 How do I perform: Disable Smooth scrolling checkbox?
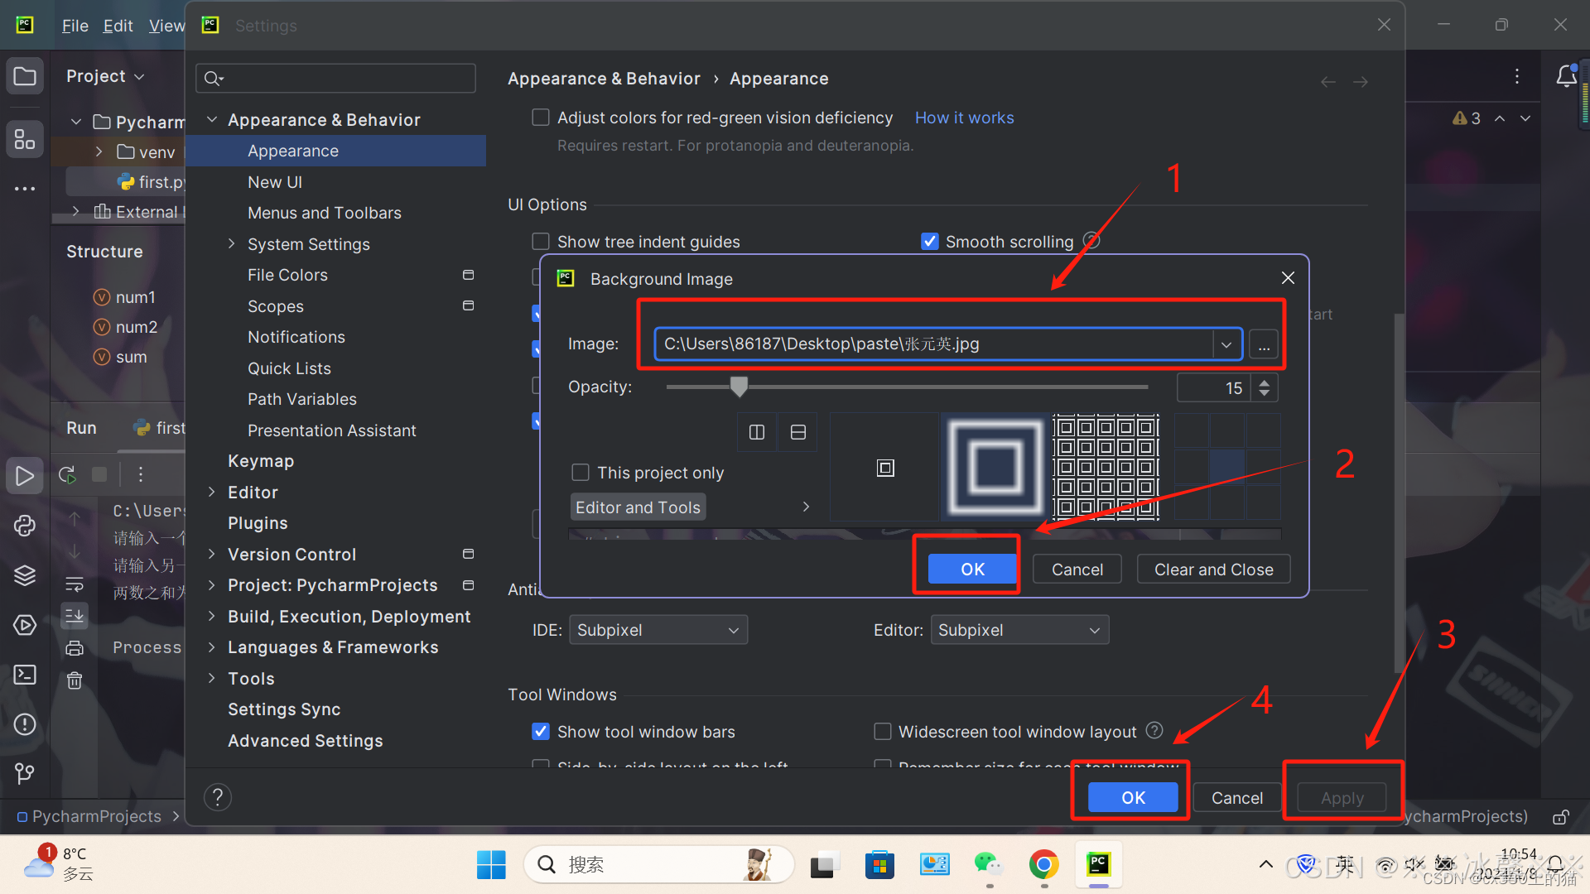pos(929,242)
